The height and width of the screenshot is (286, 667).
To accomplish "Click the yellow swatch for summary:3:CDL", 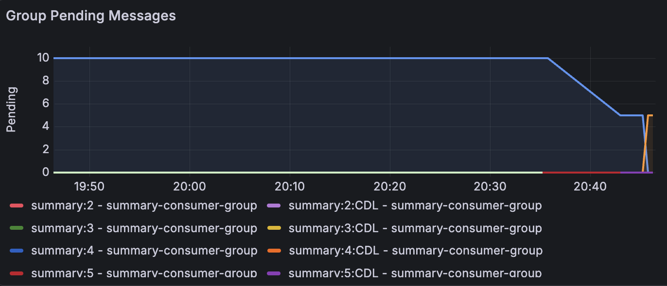I will 274,228.
